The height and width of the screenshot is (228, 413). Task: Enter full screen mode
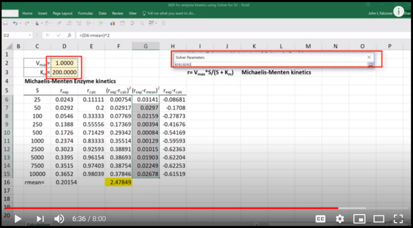point(398,218)
